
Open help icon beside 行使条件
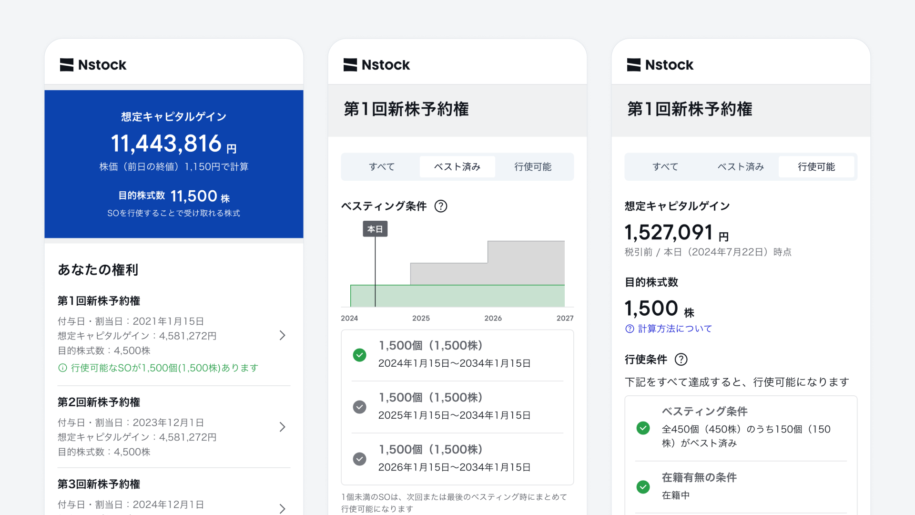coord(681,360)
